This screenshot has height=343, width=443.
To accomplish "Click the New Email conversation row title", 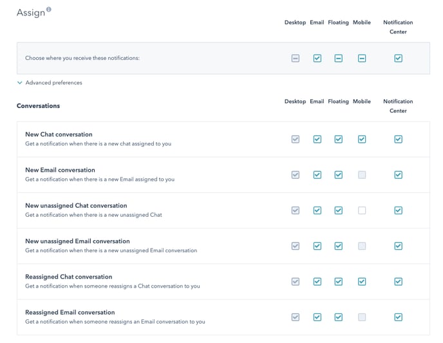I will tap(60, 170).
